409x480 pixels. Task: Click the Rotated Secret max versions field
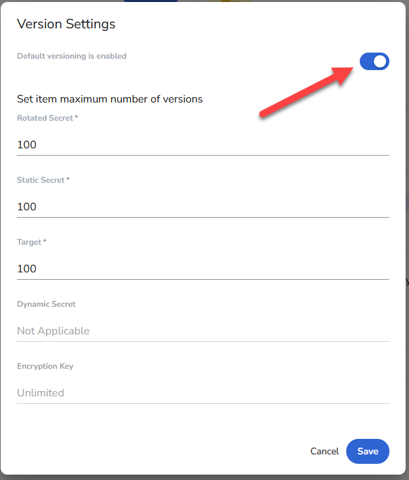(x=202, y=145)
